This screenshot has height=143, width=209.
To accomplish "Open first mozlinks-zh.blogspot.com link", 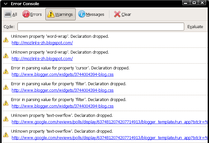I will (42, 43).
